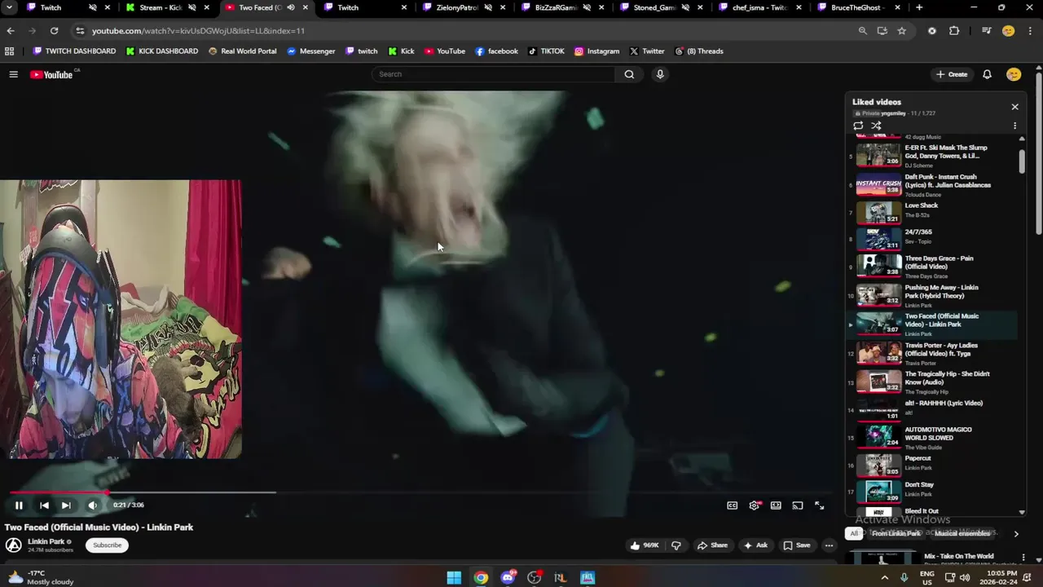Viewport: 1043px width, 587px height.
Task: Open TWITCH DASHBOARD bookmark
Action: coord(74,51)
